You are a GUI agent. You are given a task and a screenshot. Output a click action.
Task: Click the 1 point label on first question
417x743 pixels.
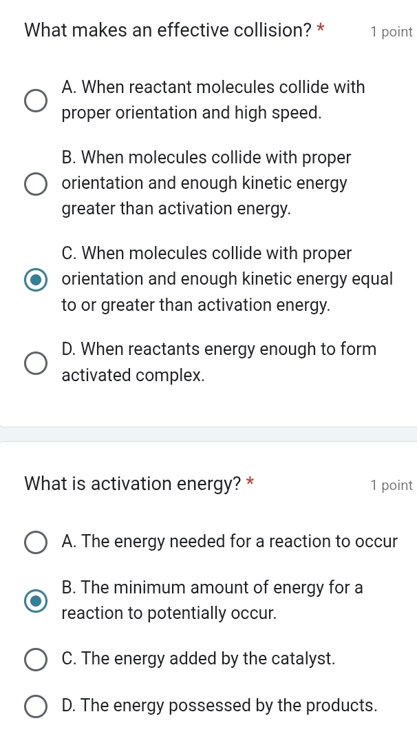coord(392,32)
